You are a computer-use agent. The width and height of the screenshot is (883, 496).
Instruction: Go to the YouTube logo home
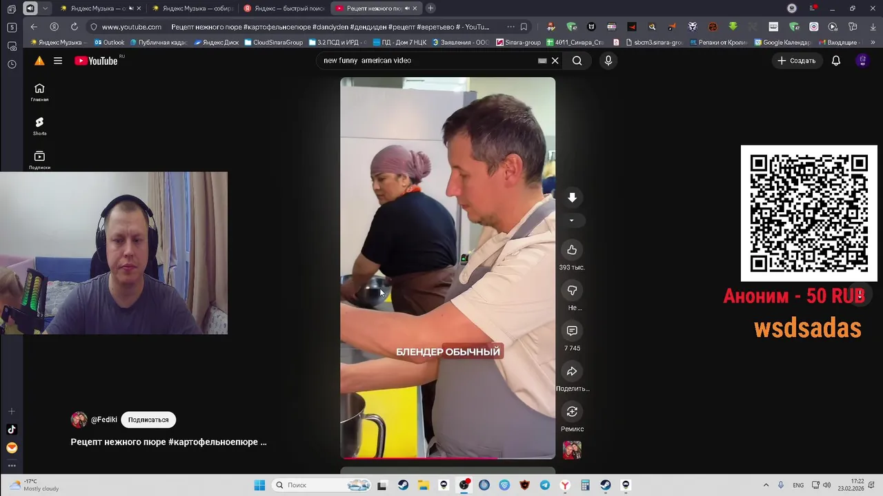(x=96, y=61)
